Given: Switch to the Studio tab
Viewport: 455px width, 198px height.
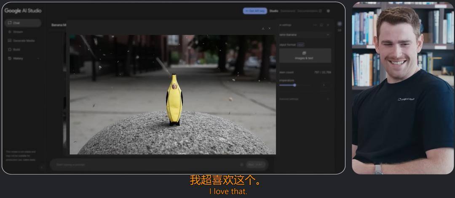Looking at the screenshot, I should (274, 11).
